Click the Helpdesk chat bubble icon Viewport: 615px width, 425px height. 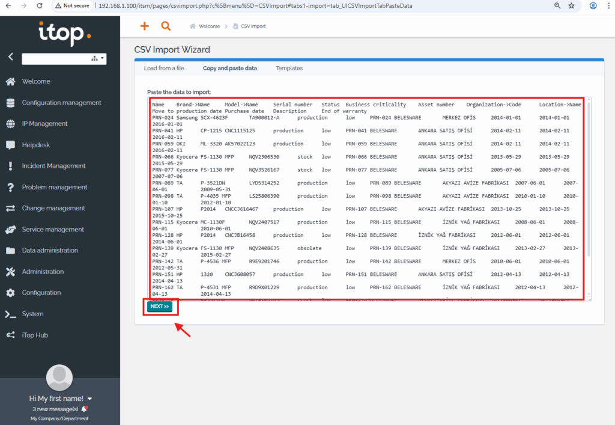(10, 145)
